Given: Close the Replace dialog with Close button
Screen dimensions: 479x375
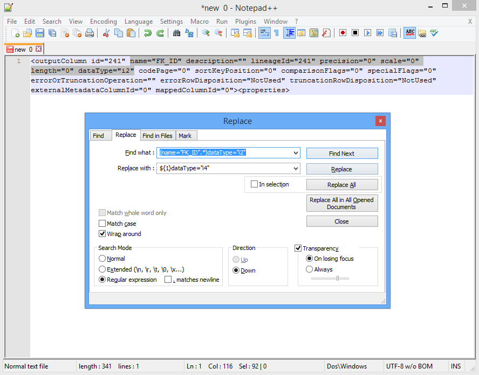Looking at the screenshot, I should coord(342,221).
